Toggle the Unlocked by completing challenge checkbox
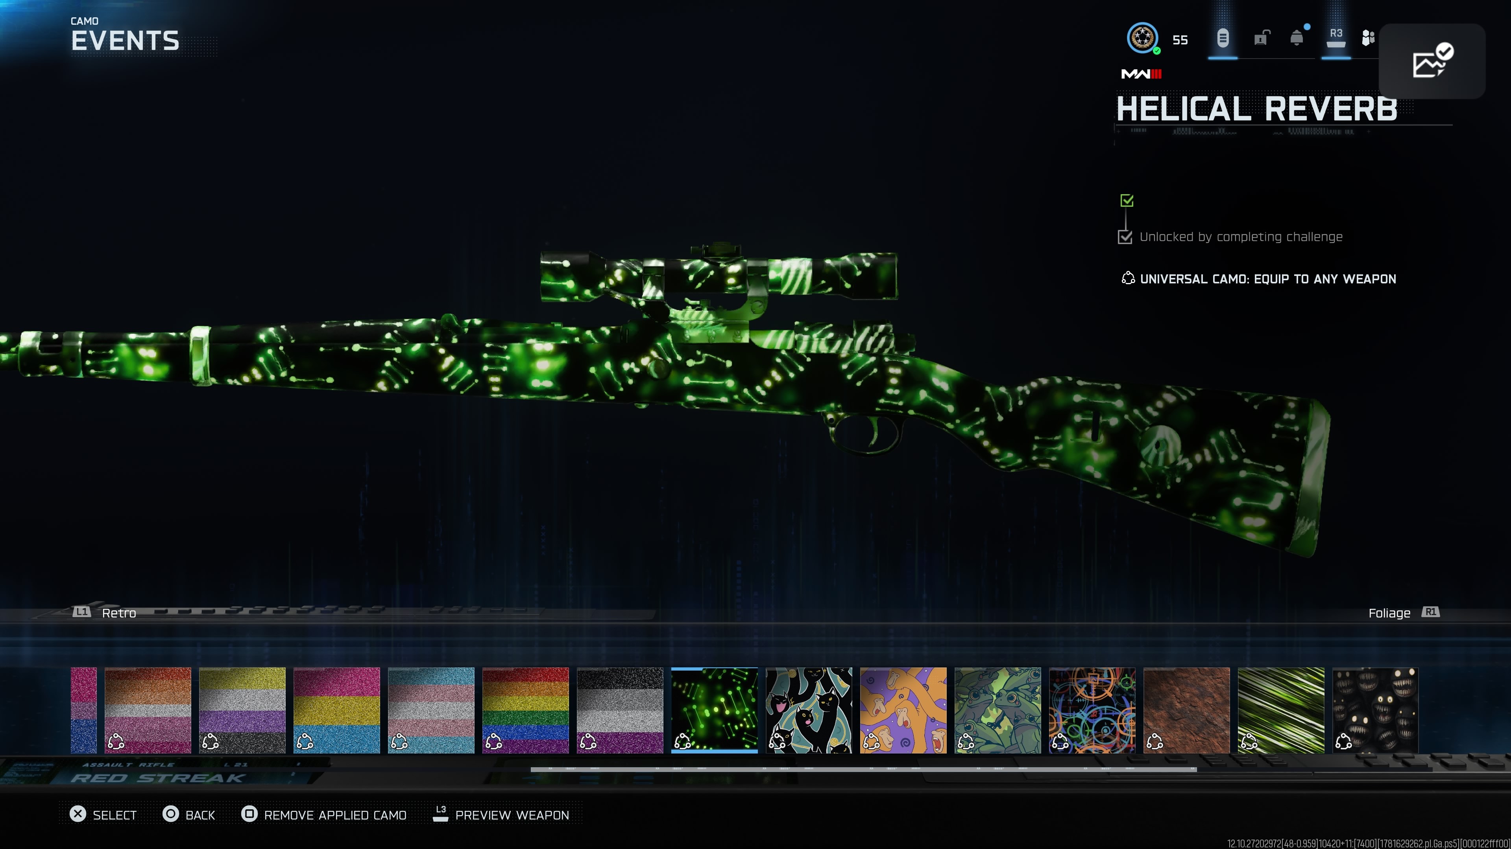Screen dimensions: 1511x849 pos(1125,237)
